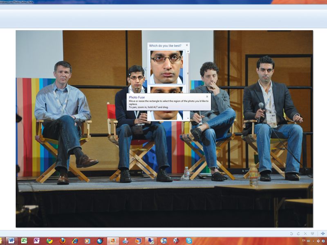Click the 'Photo Fuse' heading text

[x=137, y=97]
